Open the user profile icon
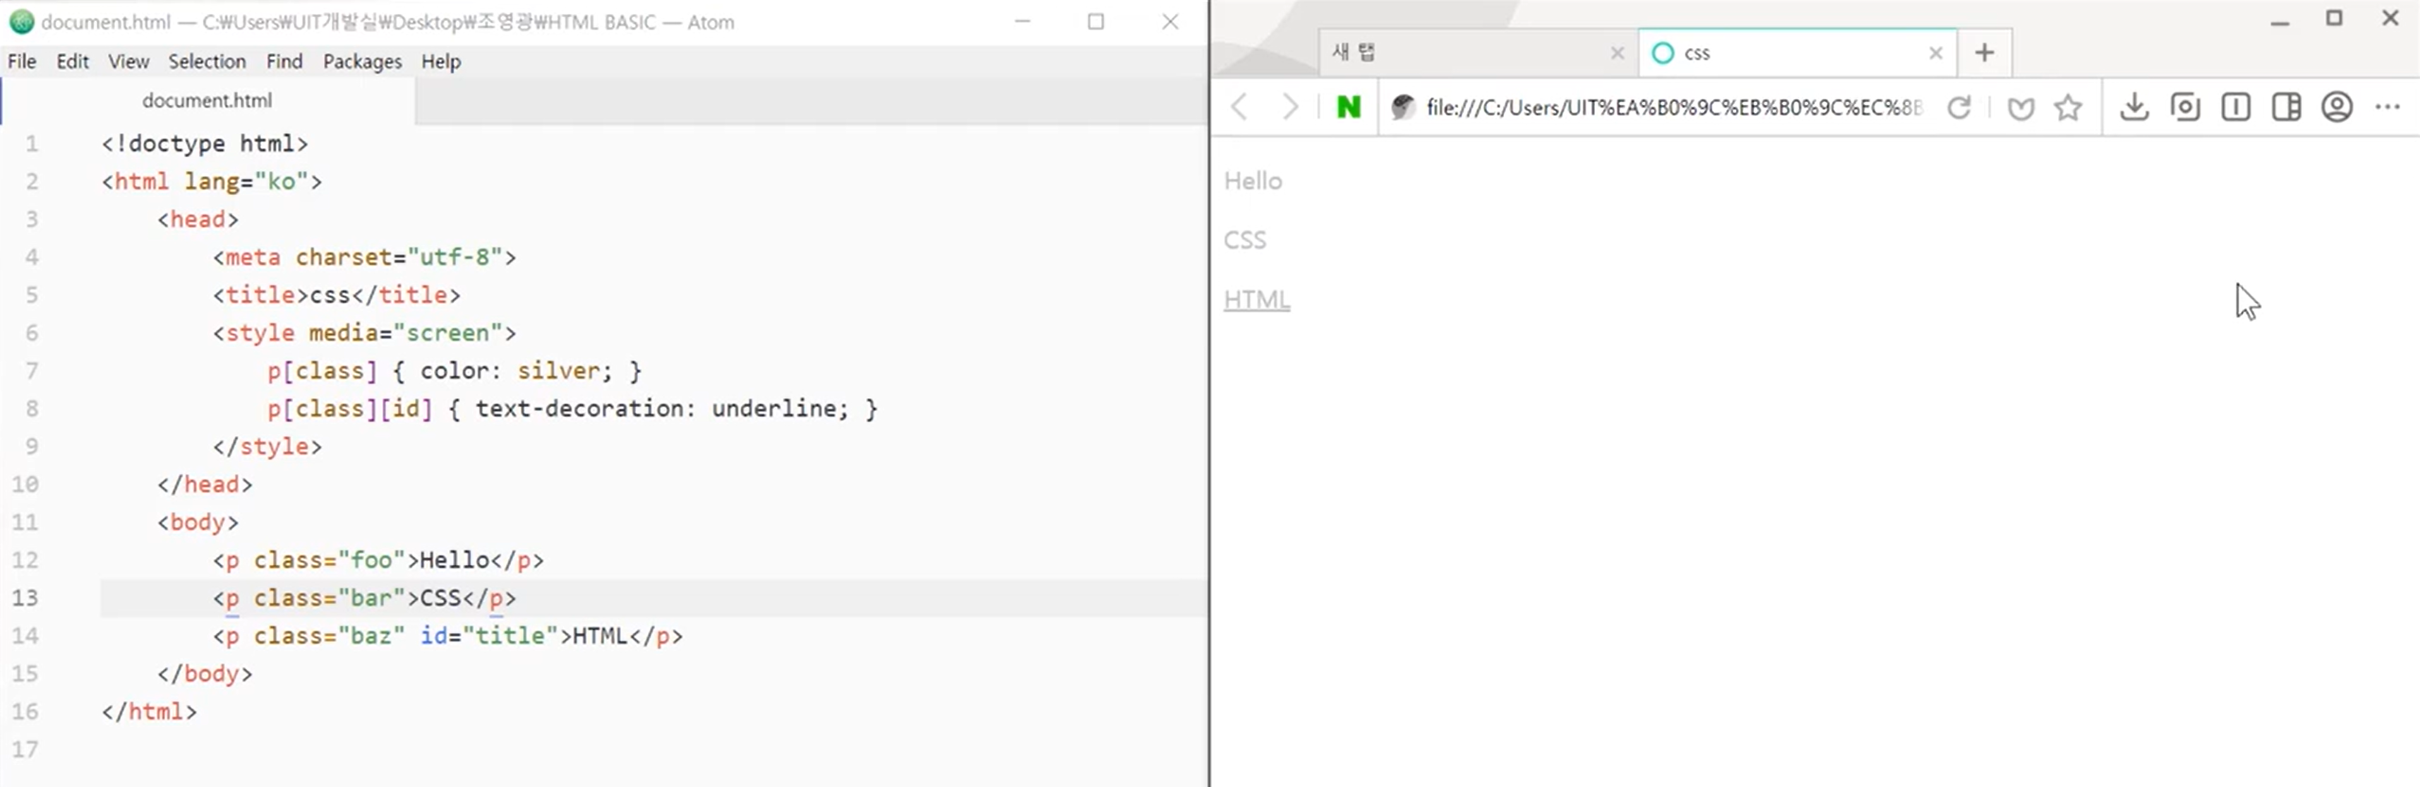Image resolution: width=2420 pixels, height=787 pixels. (x=2337, y=107)
